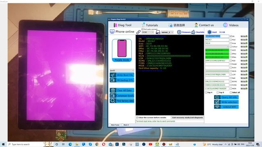262x147 pixels.
Task: Click the Clear All Data button
Action: point(122,90)
